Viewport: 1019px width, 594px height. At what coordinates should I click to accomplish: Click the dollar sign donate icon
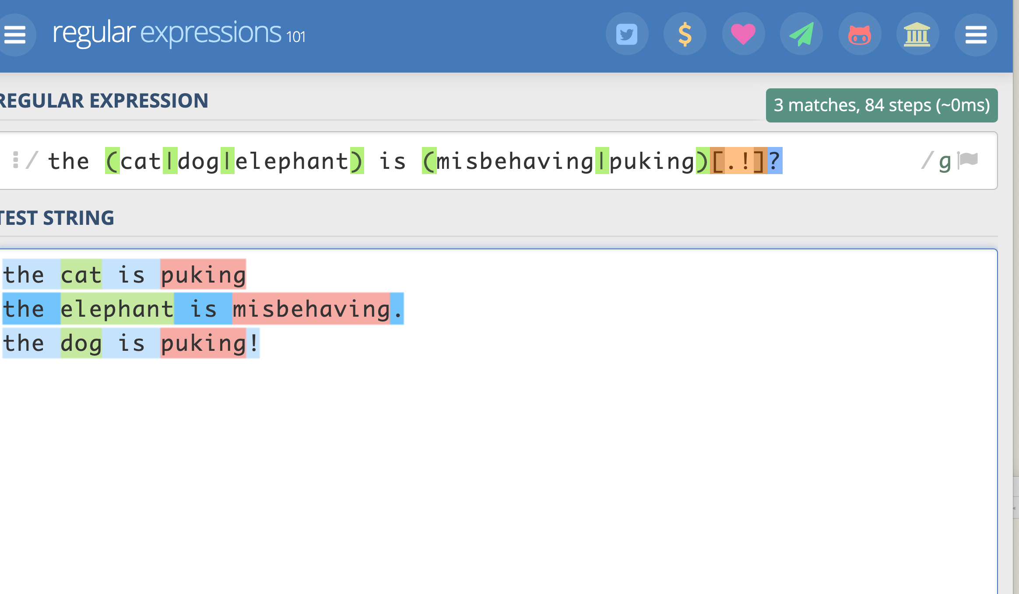pos(685,35)
